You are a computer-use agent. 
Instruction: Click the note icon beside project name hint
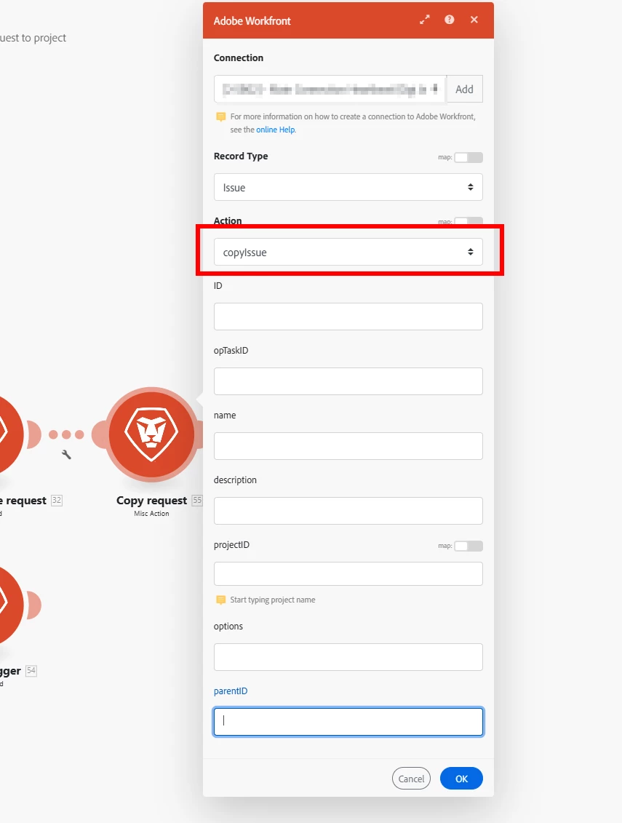tap(221, 600)
